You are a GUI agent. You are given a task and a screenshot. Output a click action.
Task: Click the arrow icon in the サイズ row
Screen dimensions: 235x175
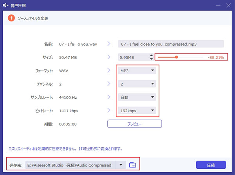[x=109, y=57]
